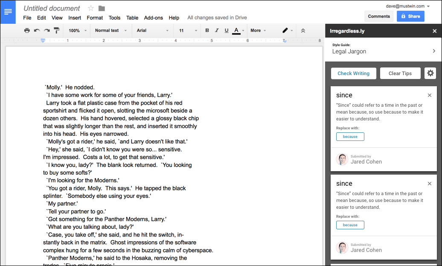Open the Docs home icon

pyautogui.click(x=8, y=12)
